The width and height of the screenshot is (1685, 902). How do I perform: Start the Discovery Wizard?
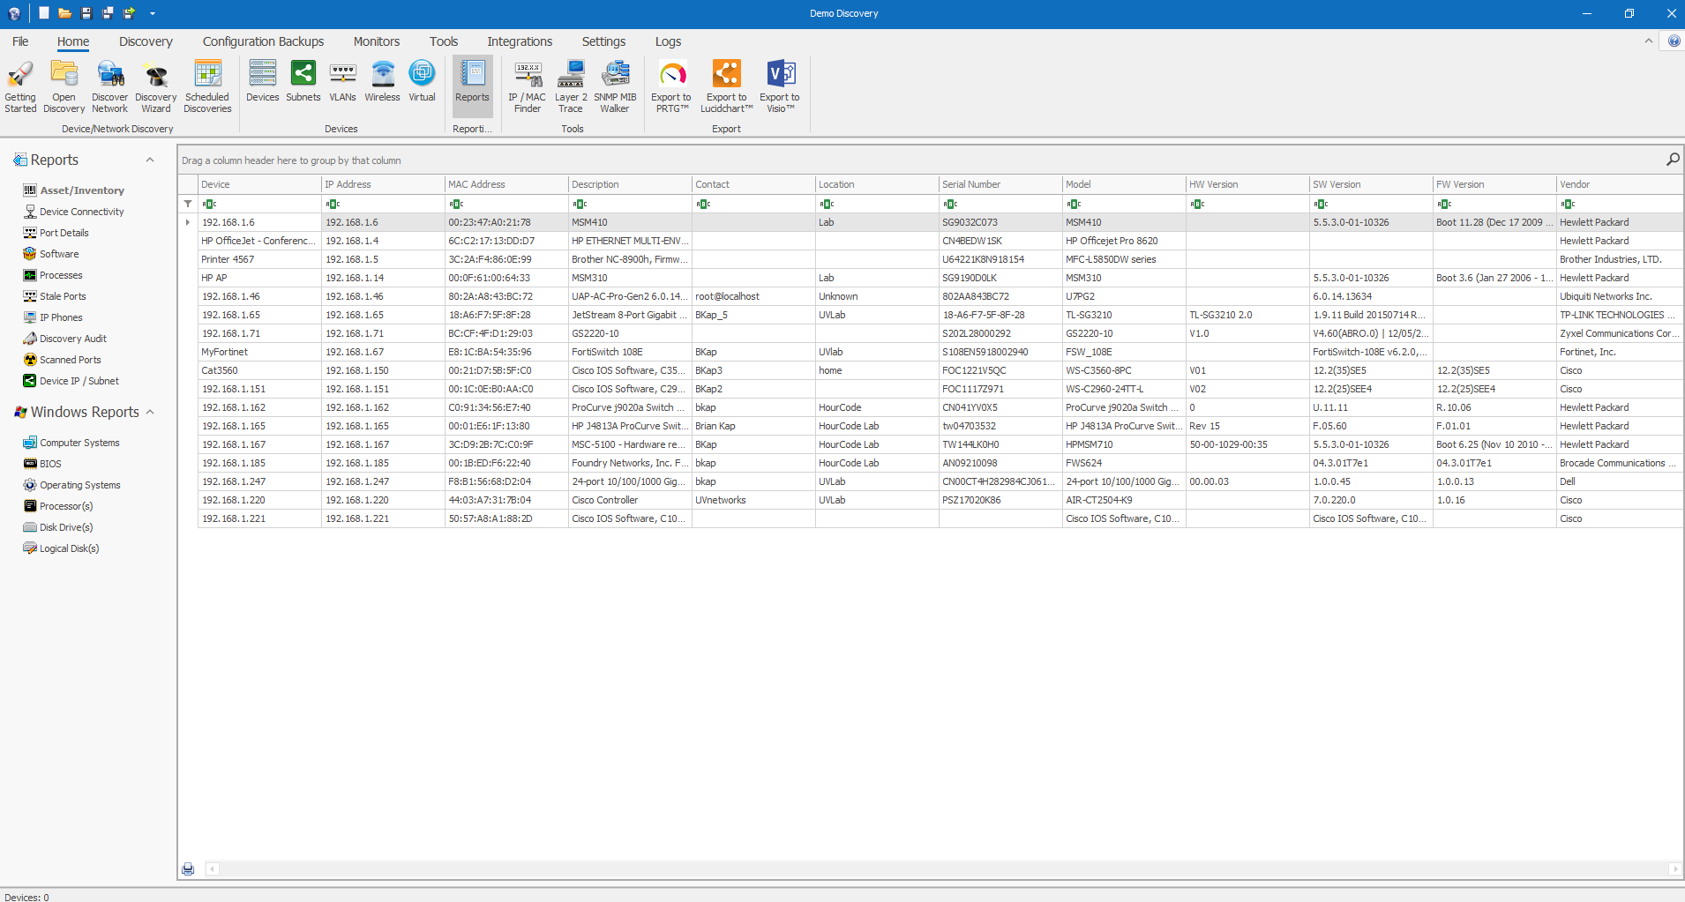click(x=156, y=86)
